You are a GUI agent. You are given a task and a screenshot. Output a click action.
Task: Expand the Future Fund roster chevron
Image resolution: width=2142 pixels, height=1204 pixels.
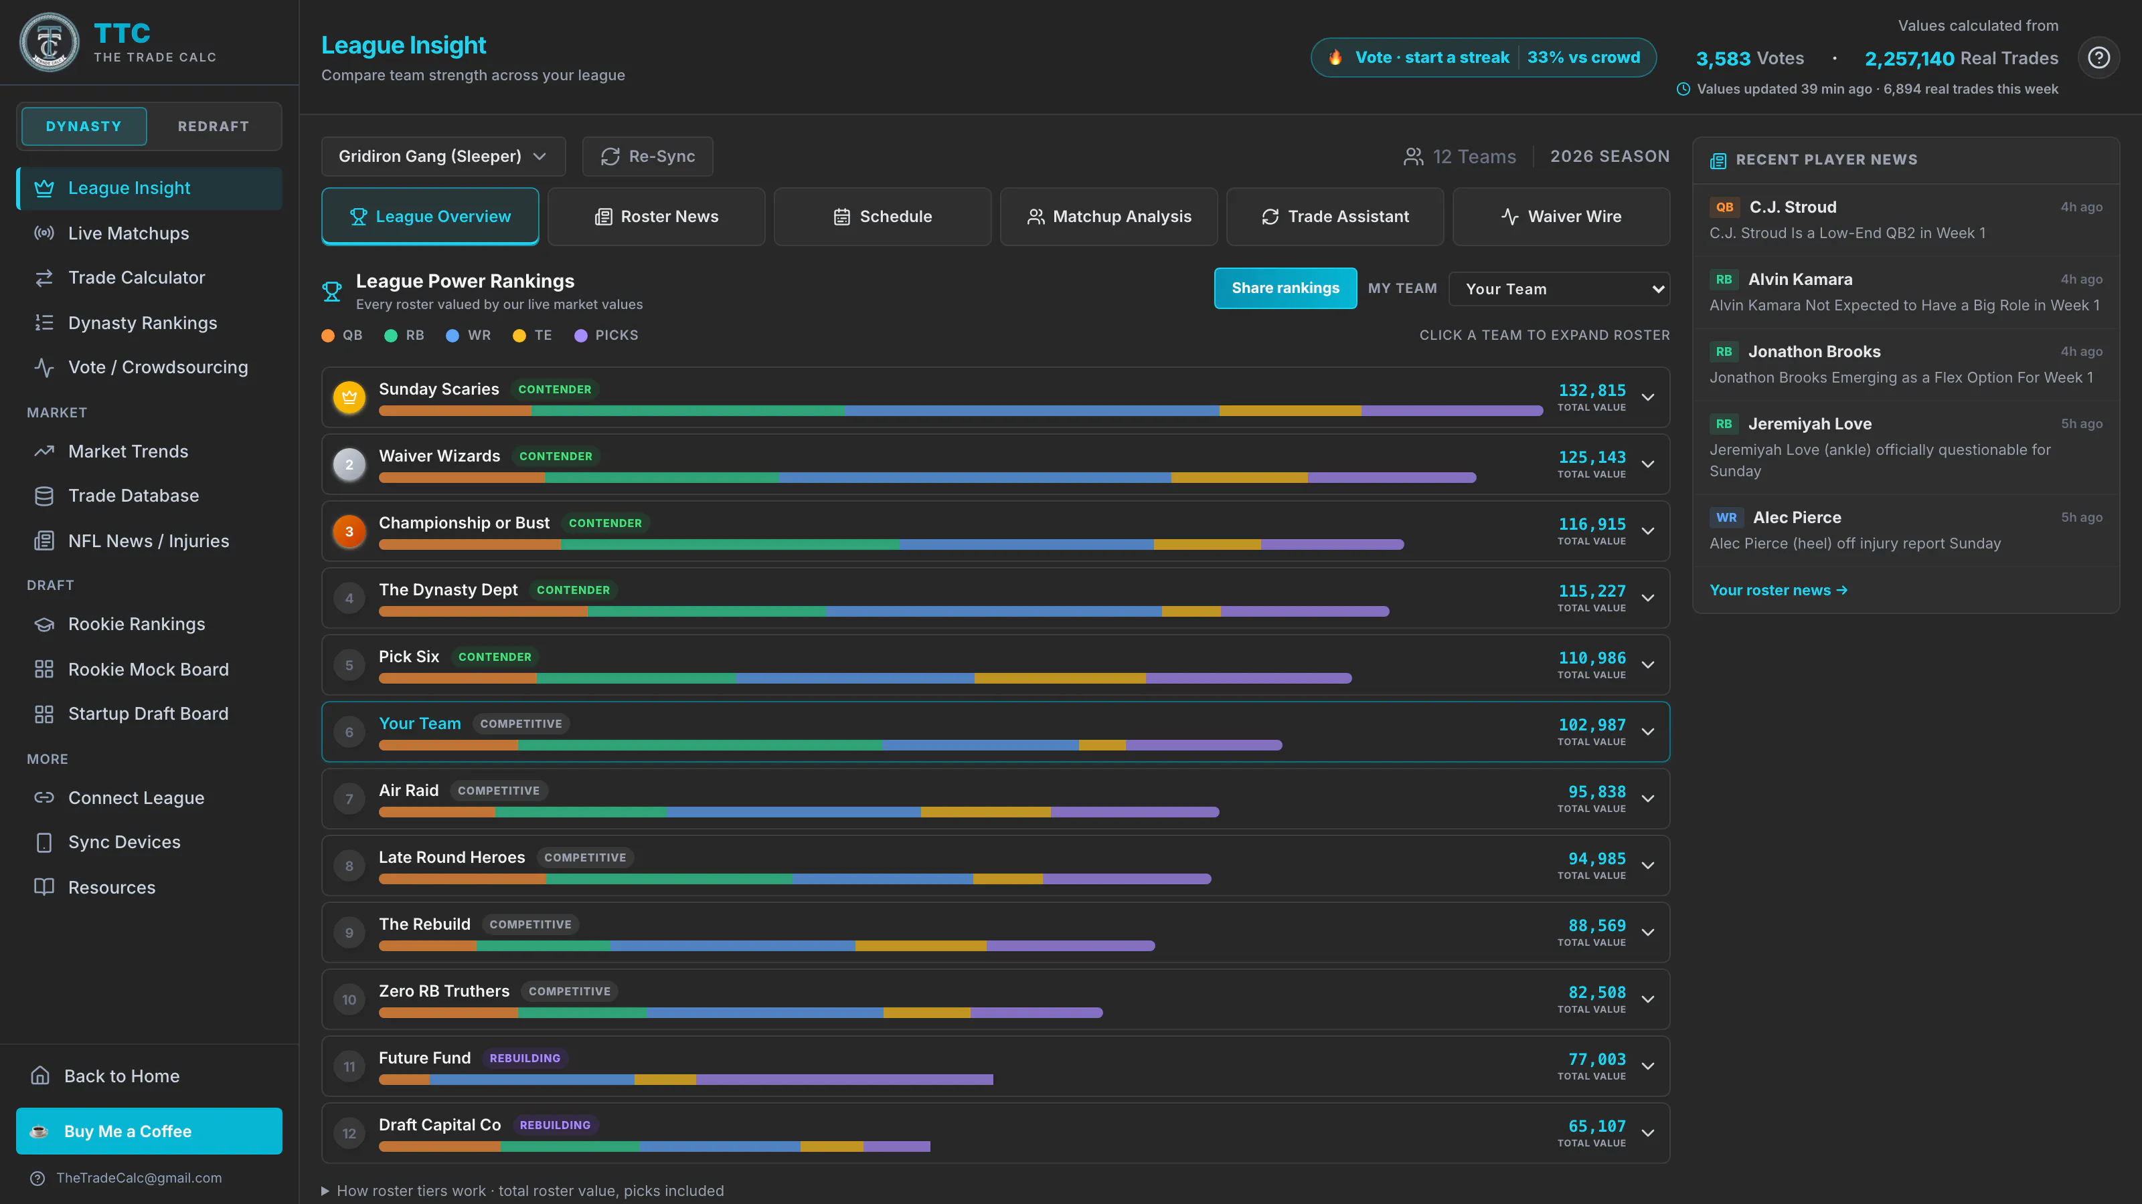[x=1648, y=1066]
